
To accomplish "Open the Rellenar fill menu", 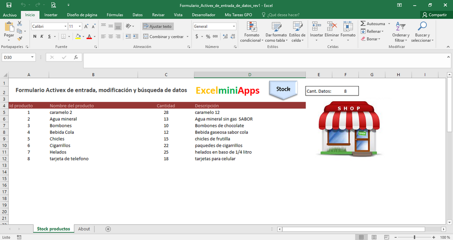I will 372,31.
